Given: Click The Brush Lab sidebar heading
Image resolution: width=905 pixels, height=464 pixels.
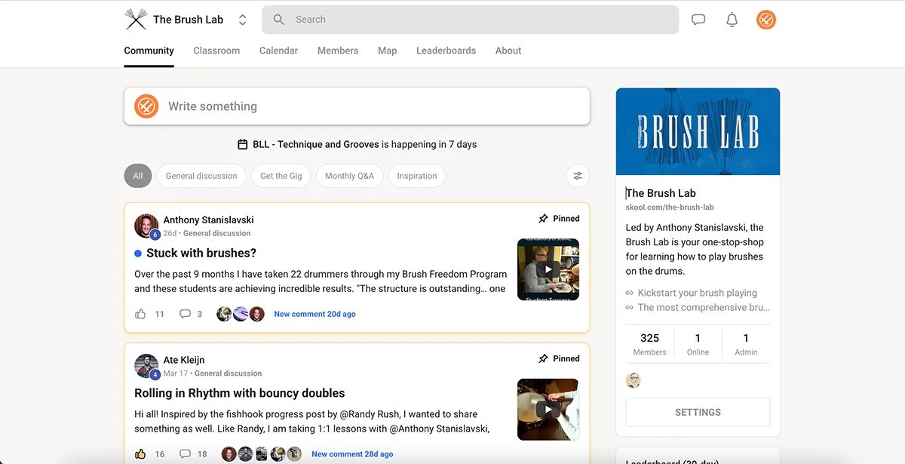Looking at the screenshot, I should click(661, 193).
